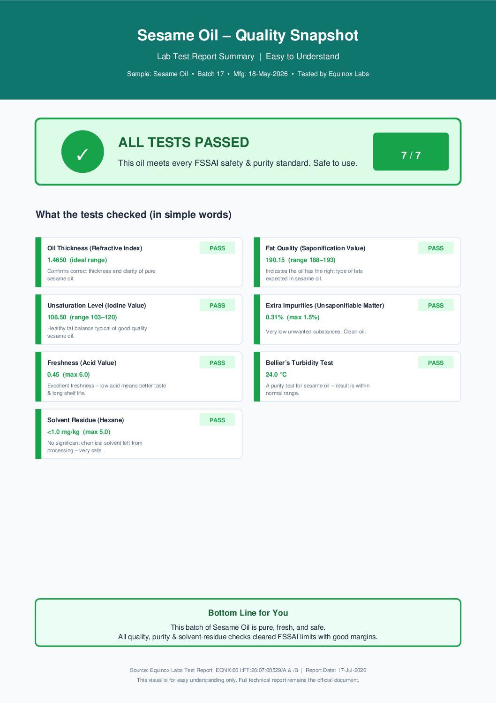Click PASS badge for Solvent Residue
Viewport: 496px width, 703px height.
coord(217,420)
